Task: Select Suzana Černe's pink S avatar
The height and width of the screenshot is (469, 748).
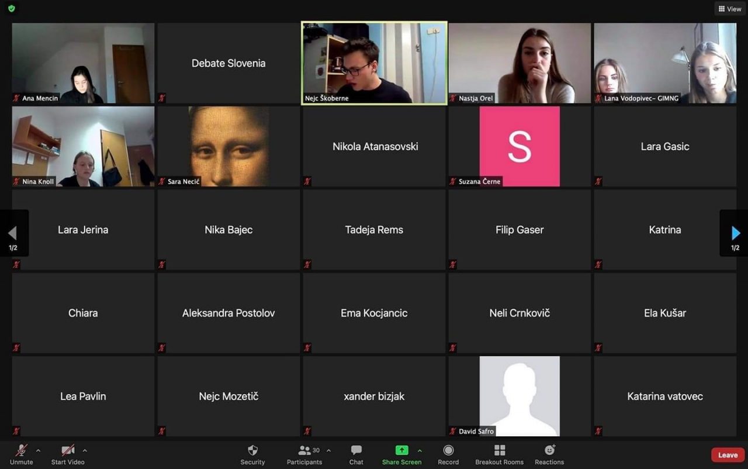Action: 520,146
